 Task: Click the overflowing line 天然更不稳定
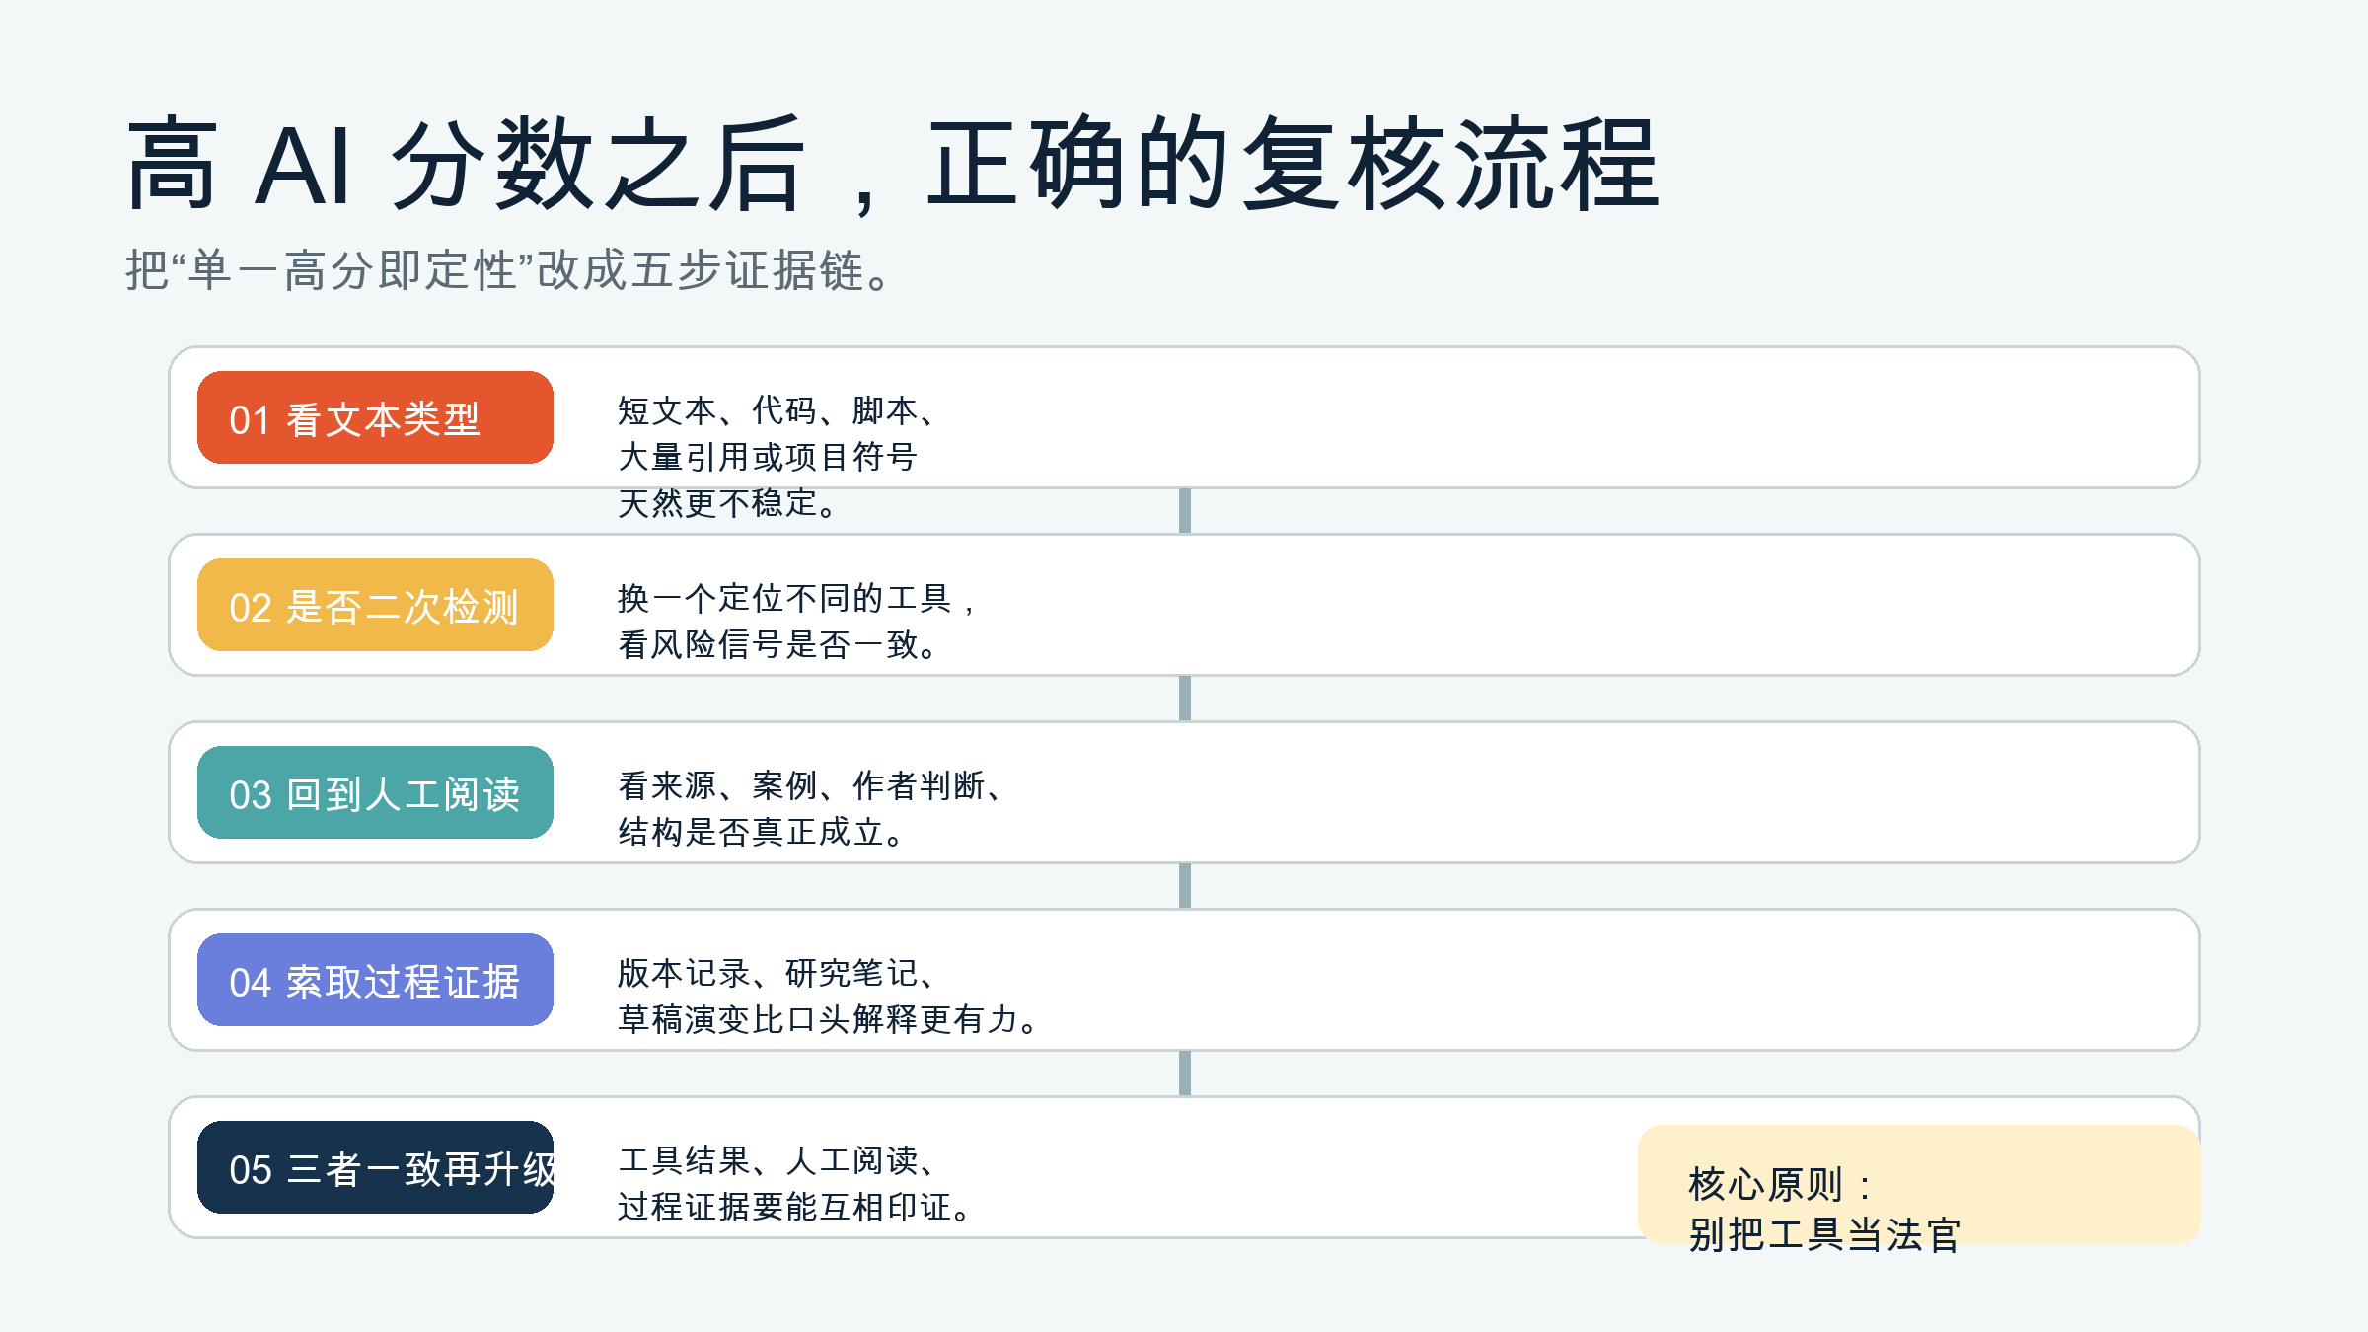click(x=728, y=504)
